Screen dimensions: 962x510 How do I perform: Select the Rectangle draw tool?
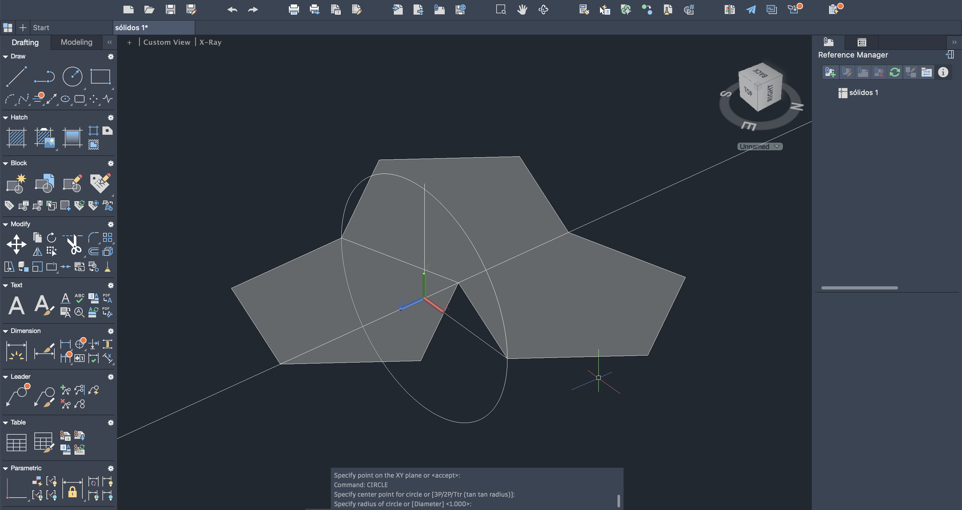[x=100, y=77]
